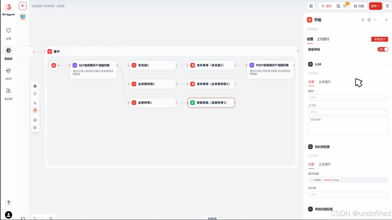
Task: Select top 设置 tab in panel
Action: tap(310, 39)
